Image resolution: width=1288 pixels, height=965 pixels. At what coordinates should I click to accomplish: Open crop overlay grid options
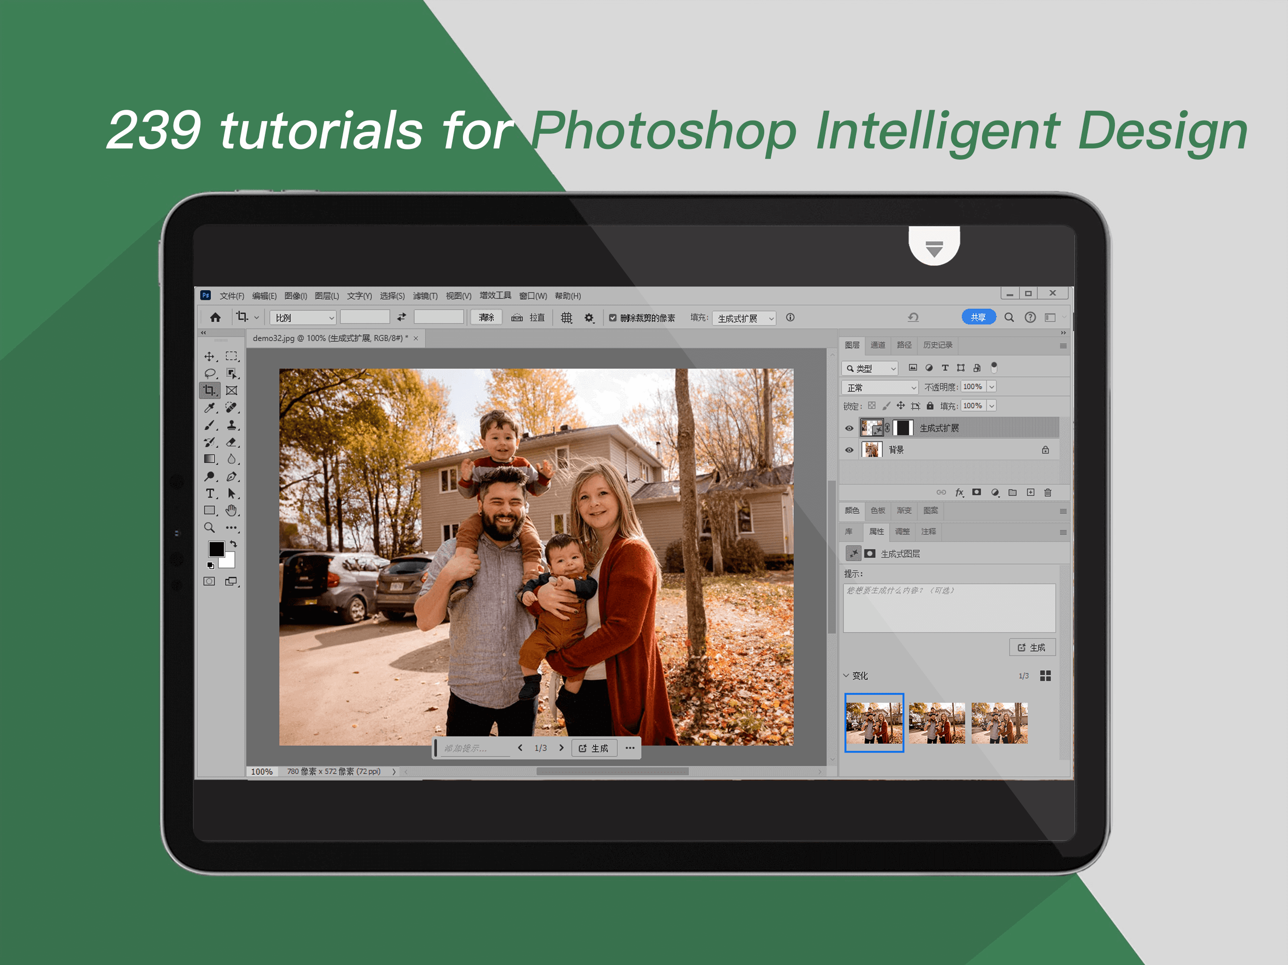click(x=567, y=318)
